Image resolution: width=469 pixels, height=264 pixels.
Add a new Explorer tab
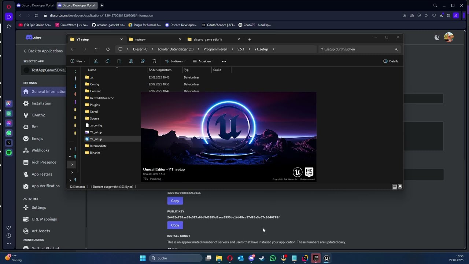(250, 39)
